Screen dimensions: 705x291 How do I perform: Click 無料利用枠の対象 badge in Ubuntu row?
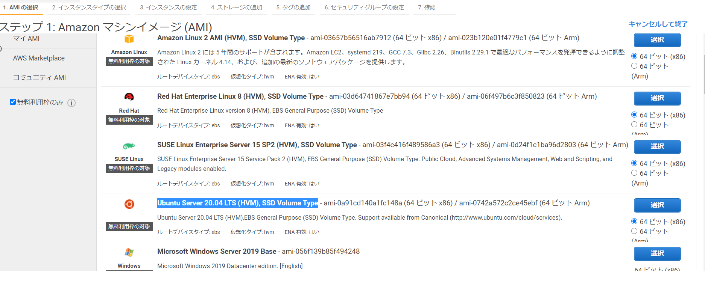tap(129, 226)
